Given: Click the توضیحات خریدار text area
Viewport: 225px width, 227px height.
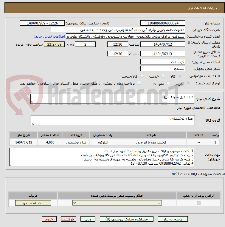Looking at the screenshot, I should (x=102, y=157).
